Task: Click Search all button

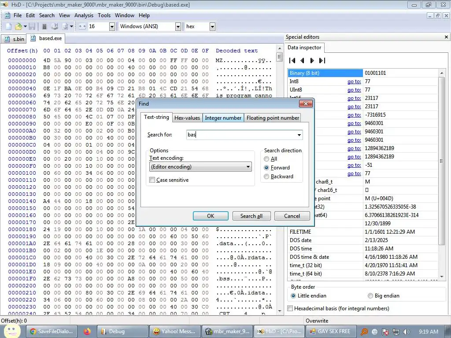Action: click(251, 216)
